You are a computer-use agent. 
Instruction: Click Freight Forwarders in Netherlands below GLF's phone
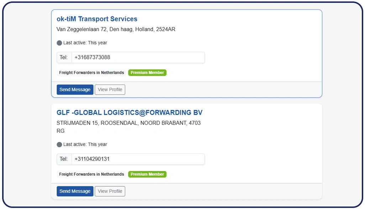[91, 174]
